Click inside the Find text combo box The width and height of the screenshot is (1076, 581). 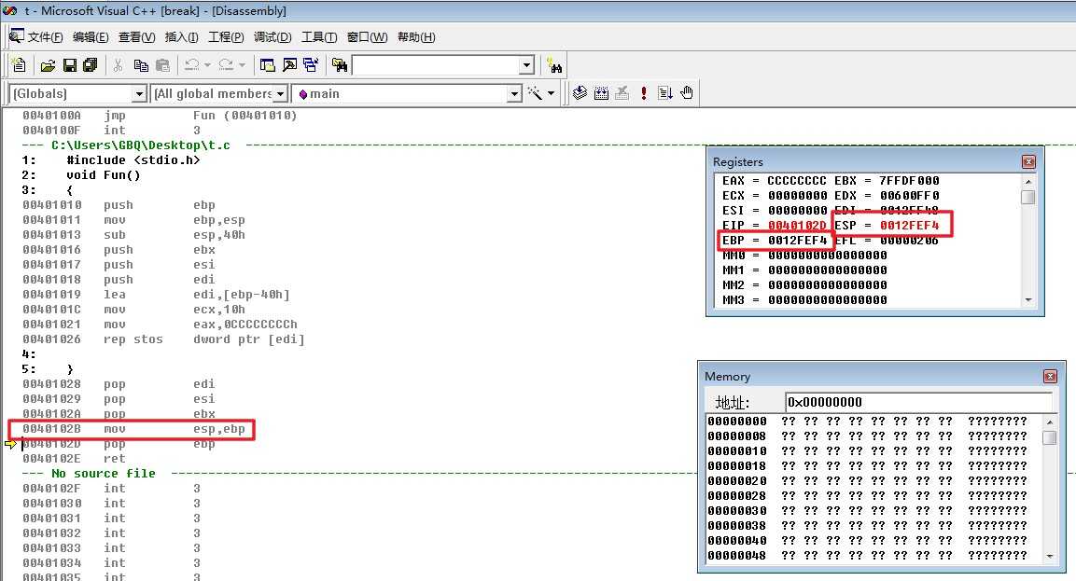point(436,65)
